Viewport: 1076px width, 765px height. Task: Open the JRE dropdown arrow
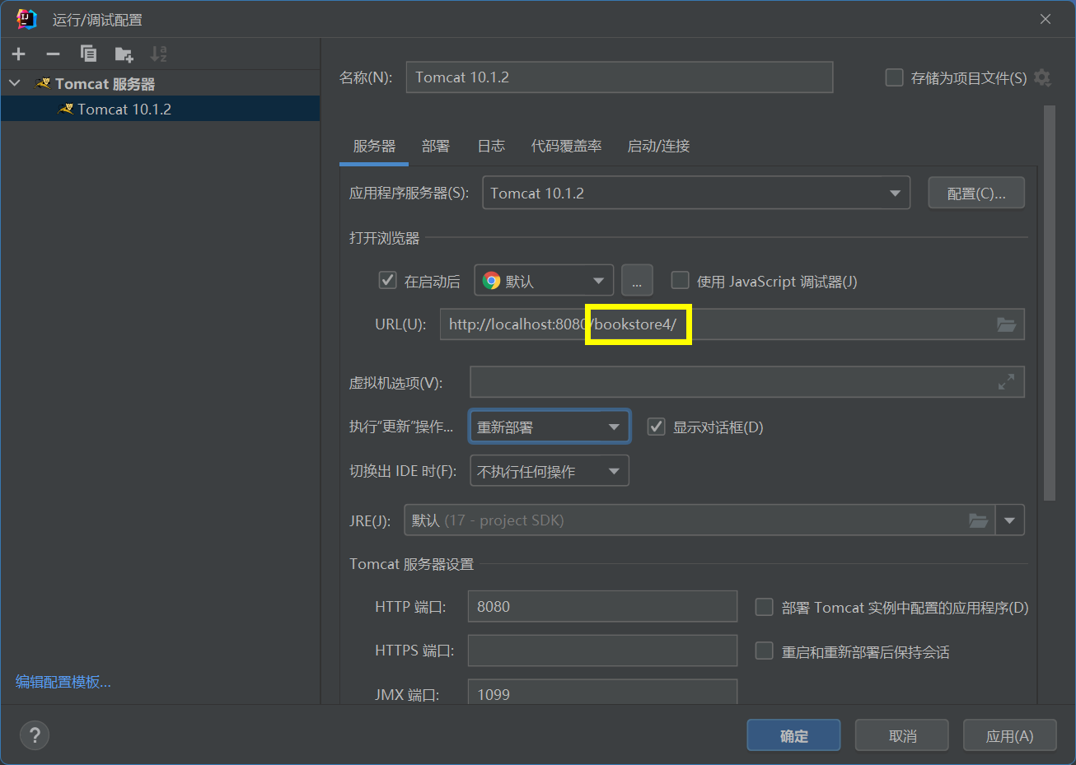(x=1010, y=520)
